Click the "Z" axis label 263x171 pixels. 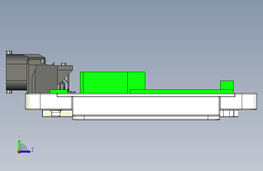tap(32, 150)
